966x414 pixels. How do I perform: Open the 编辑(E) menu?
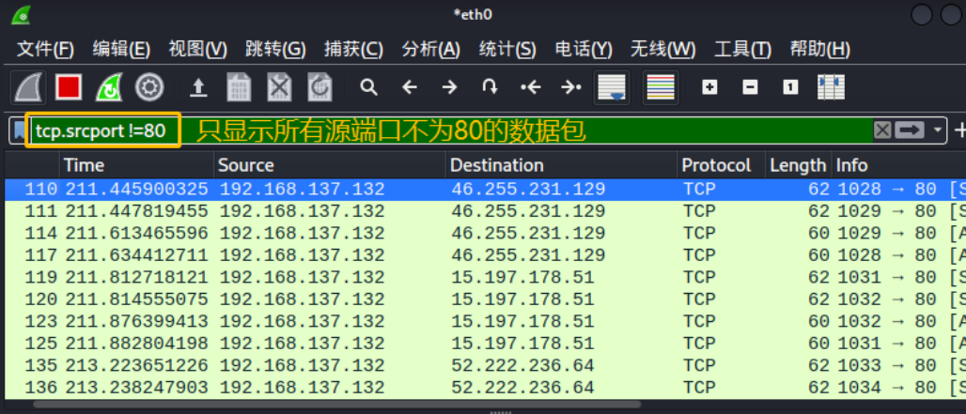[x=121, y=49]
